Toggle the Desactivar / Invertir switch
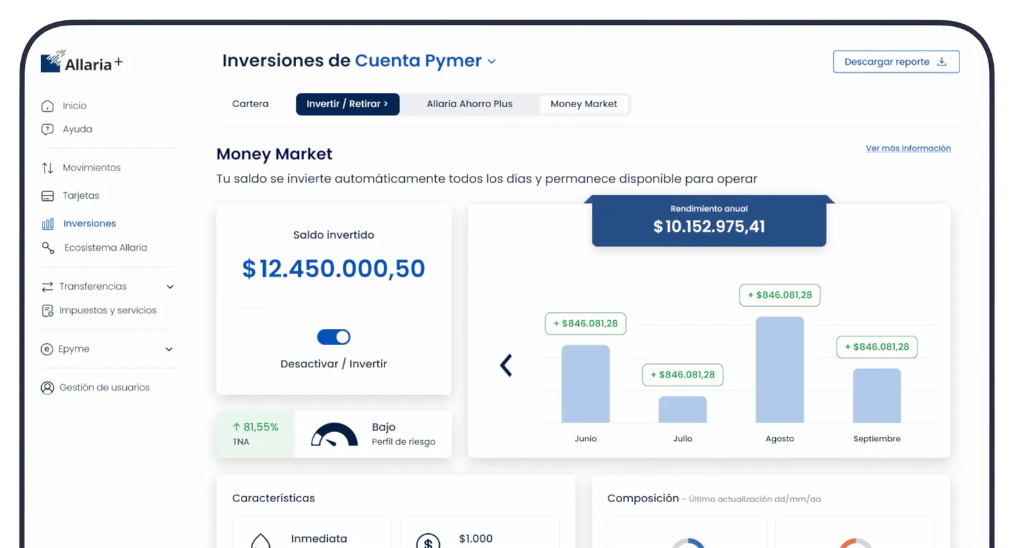Screen dimensions: 1012x548 coord(333,337)
